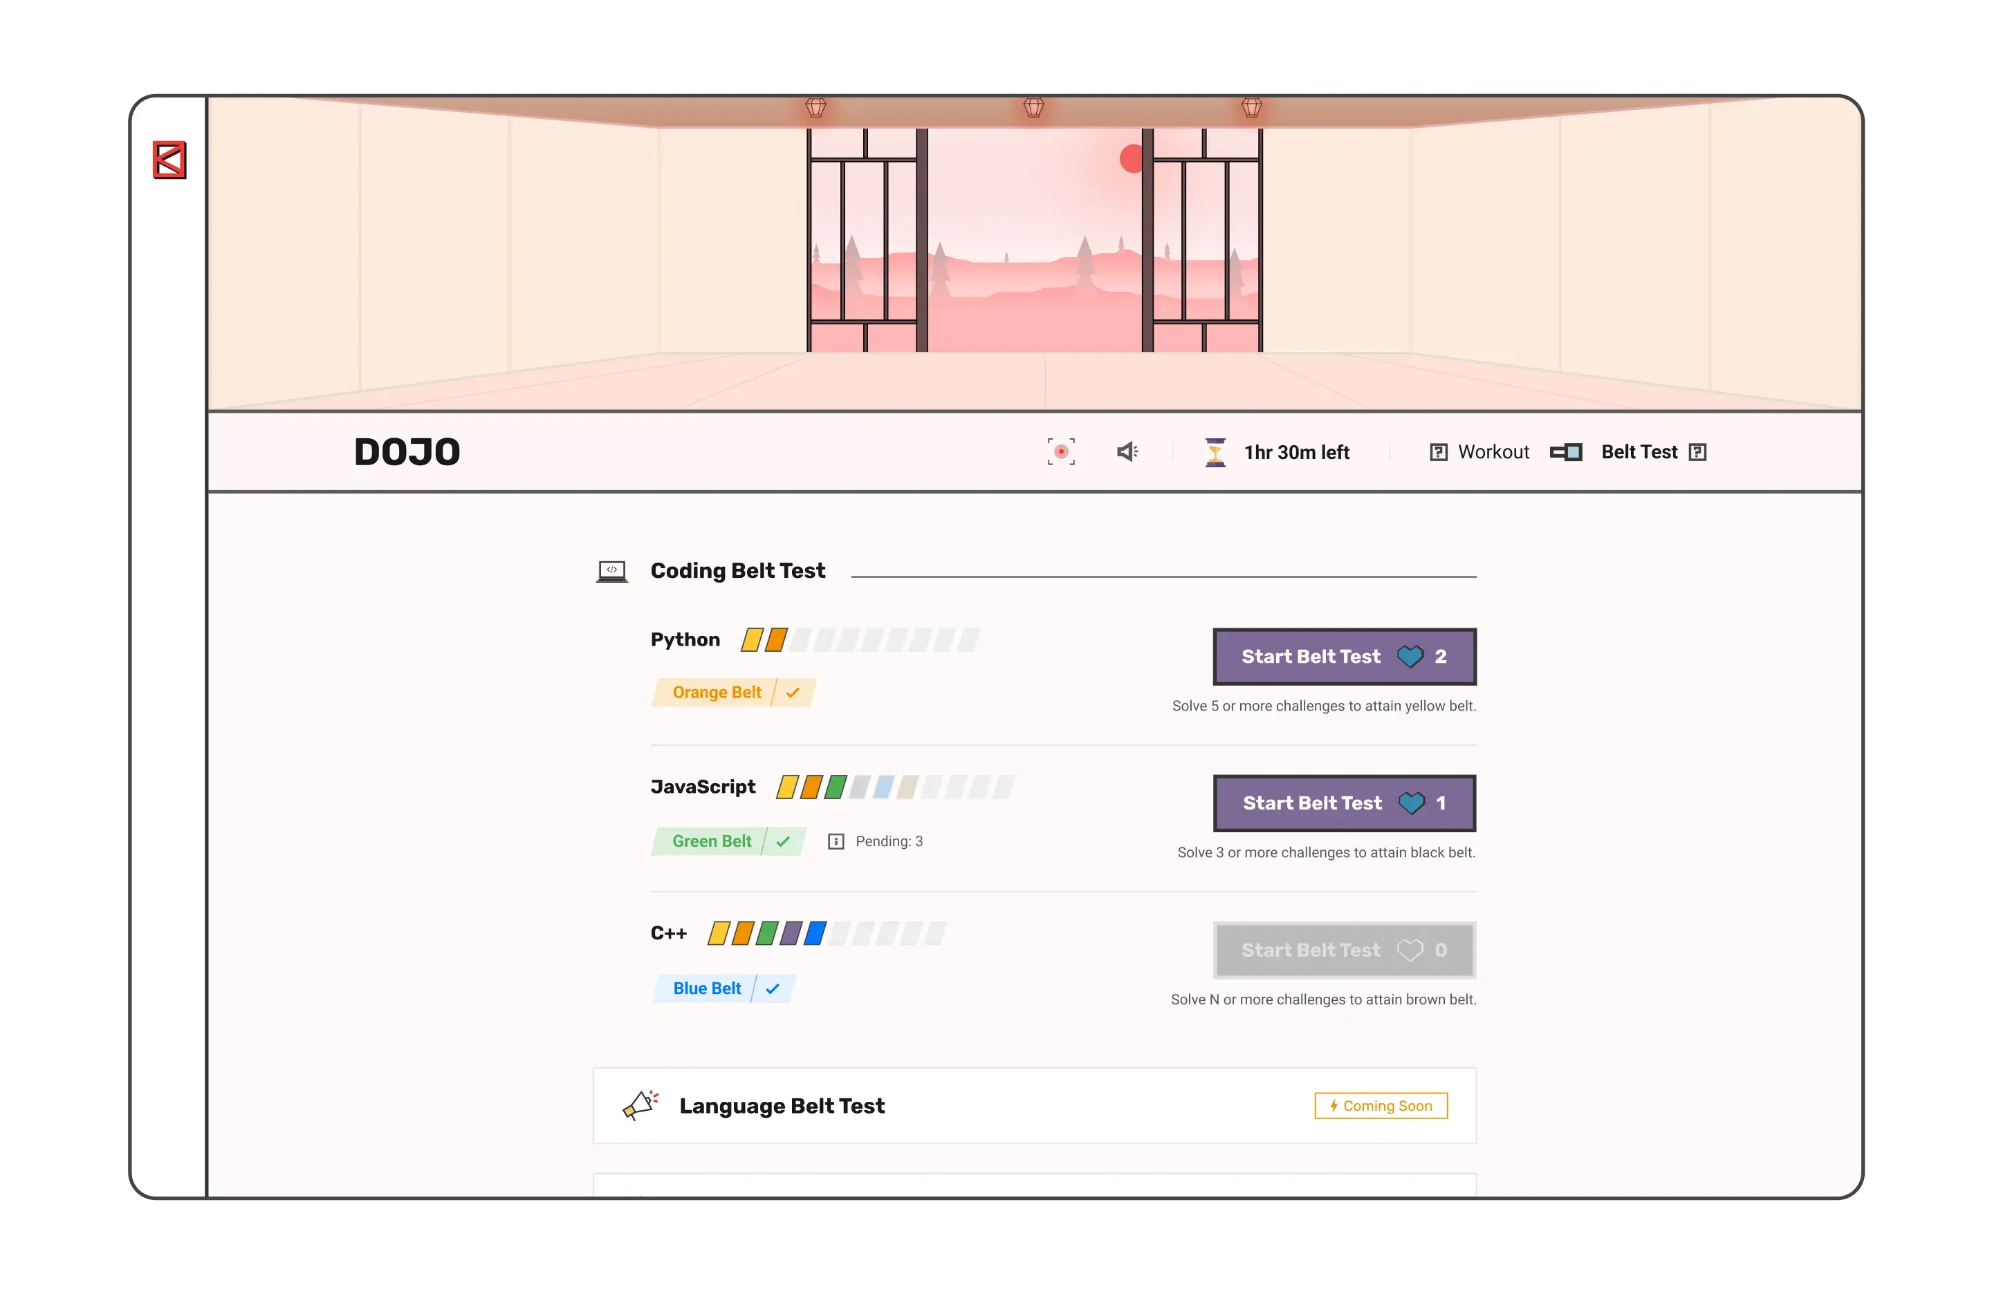
Task: Click 'Solve 3 or more challenges' black belt text
Action: point(1326,852)
